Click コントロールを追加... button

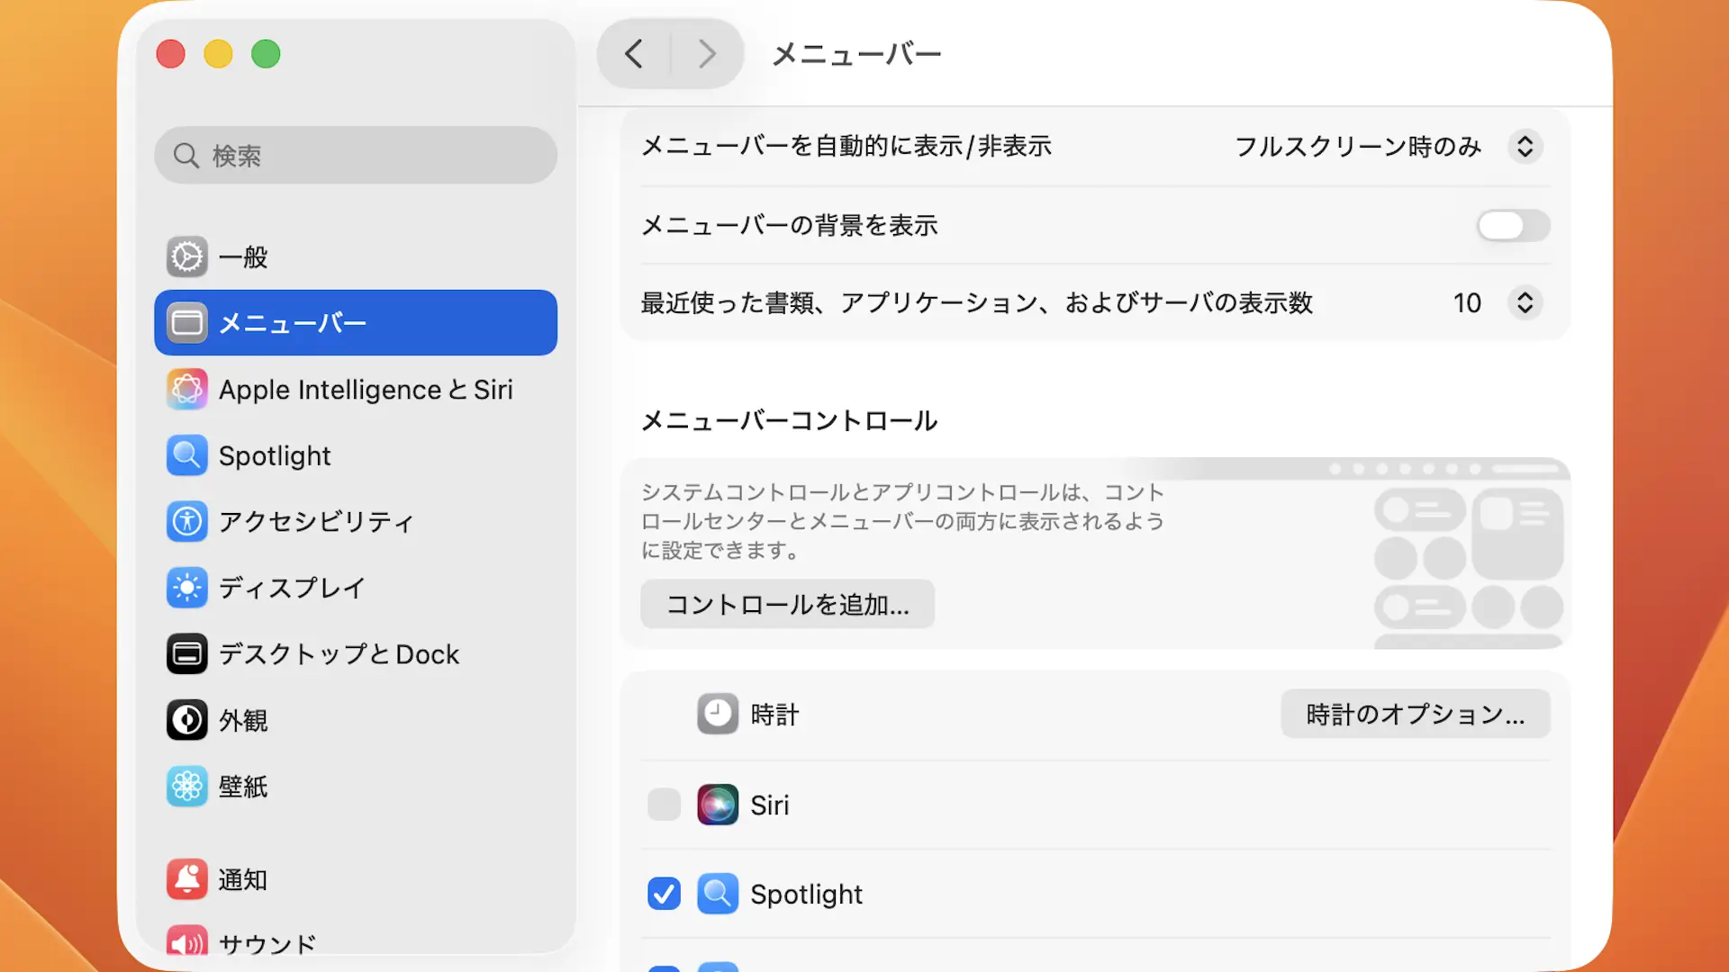click(787, 604)
